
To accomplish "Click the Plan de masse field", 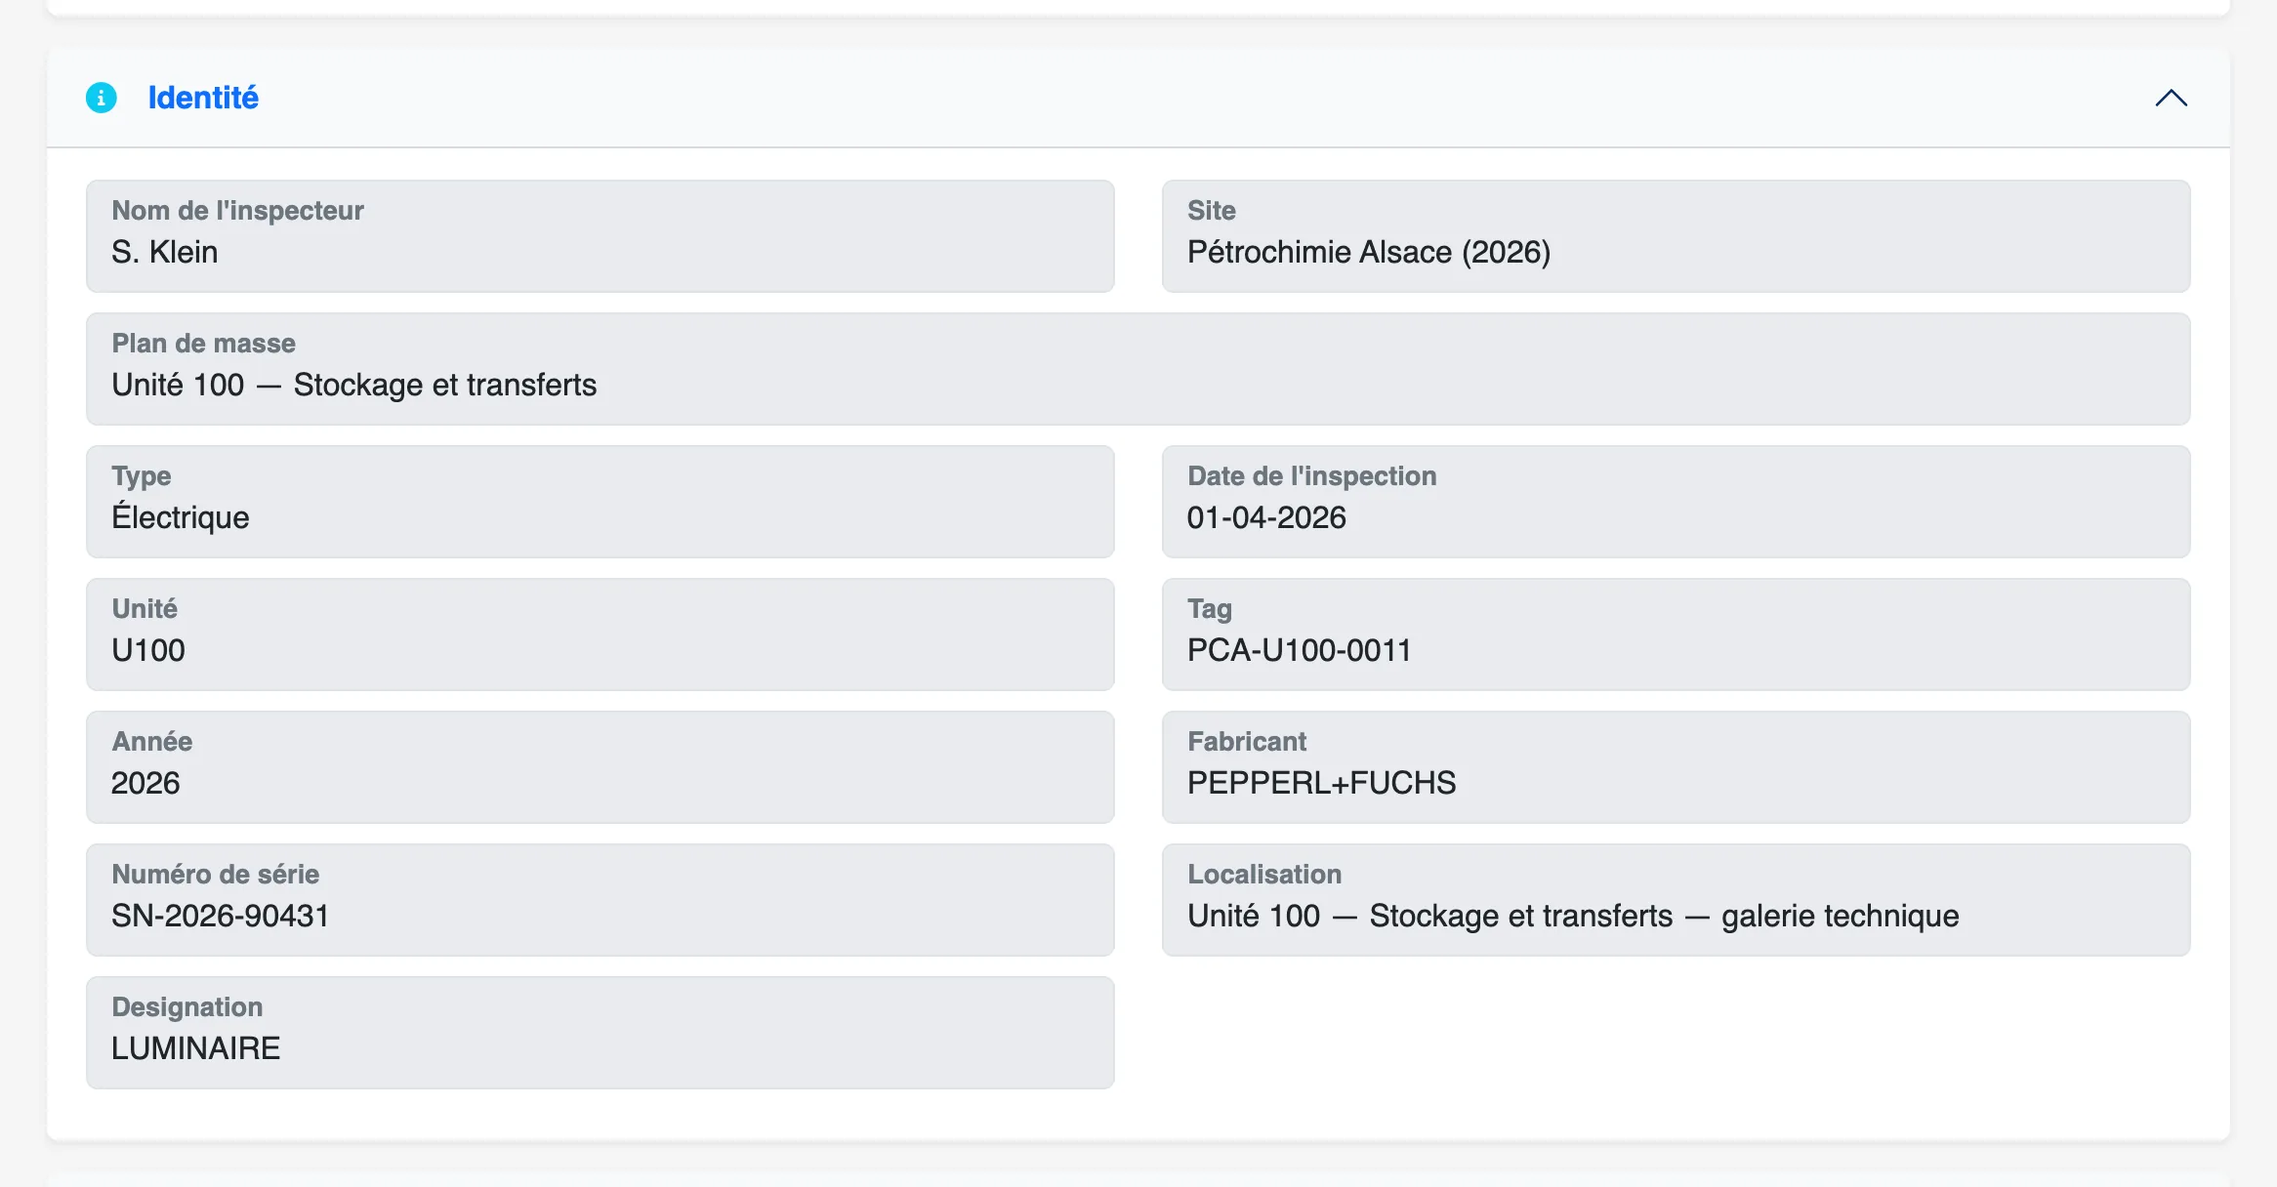I will pyautogui.click(x=1138, y=369).
